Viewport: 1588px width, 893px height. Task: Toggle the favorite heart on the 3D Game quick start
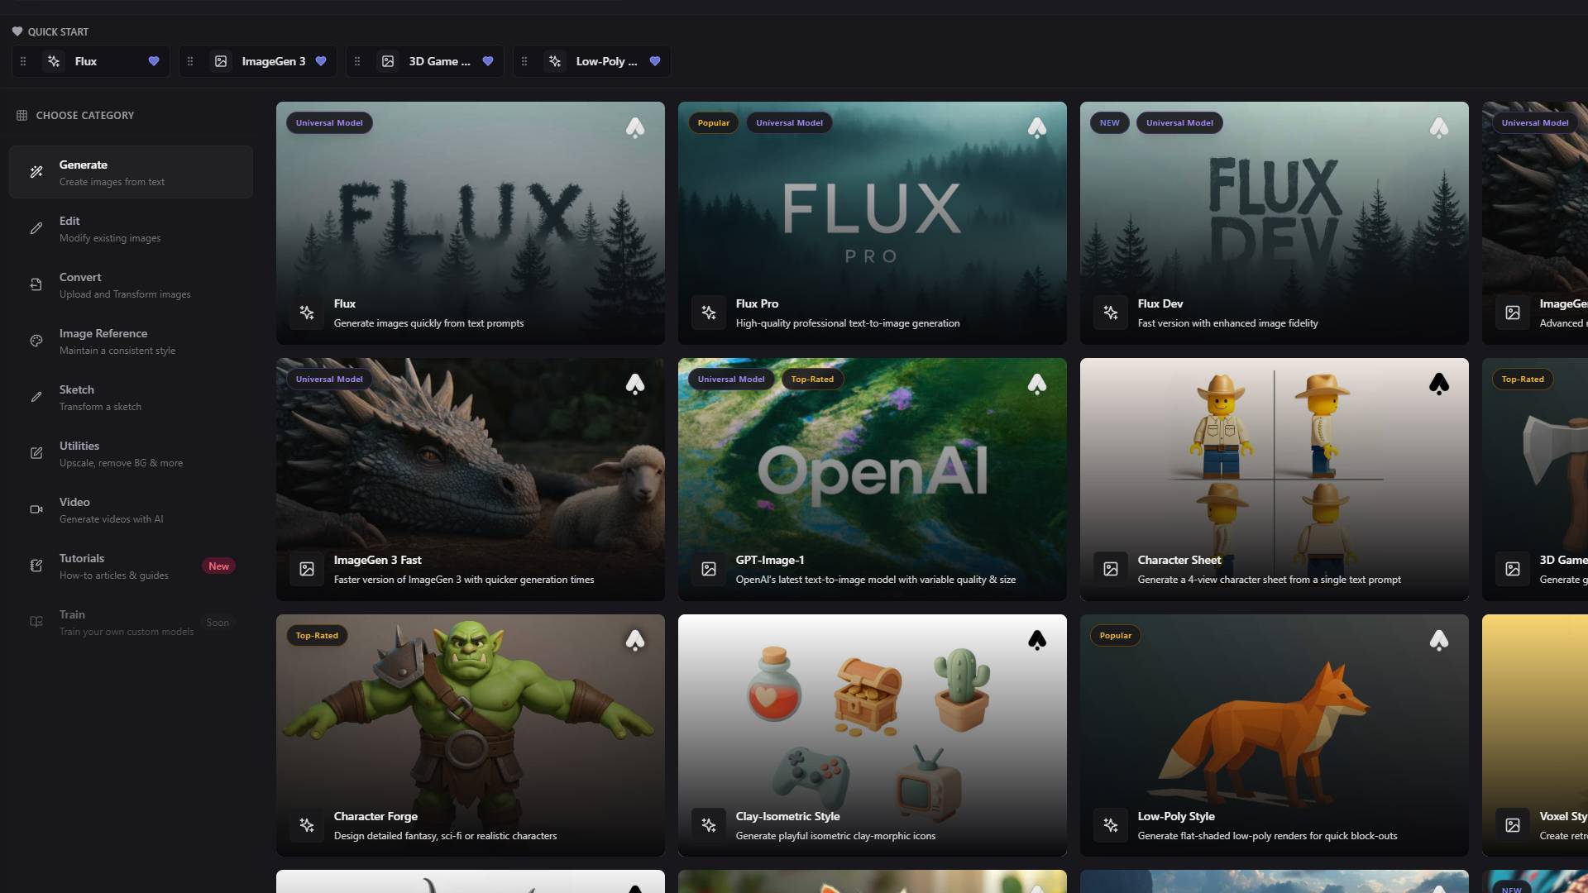(488, 61)
